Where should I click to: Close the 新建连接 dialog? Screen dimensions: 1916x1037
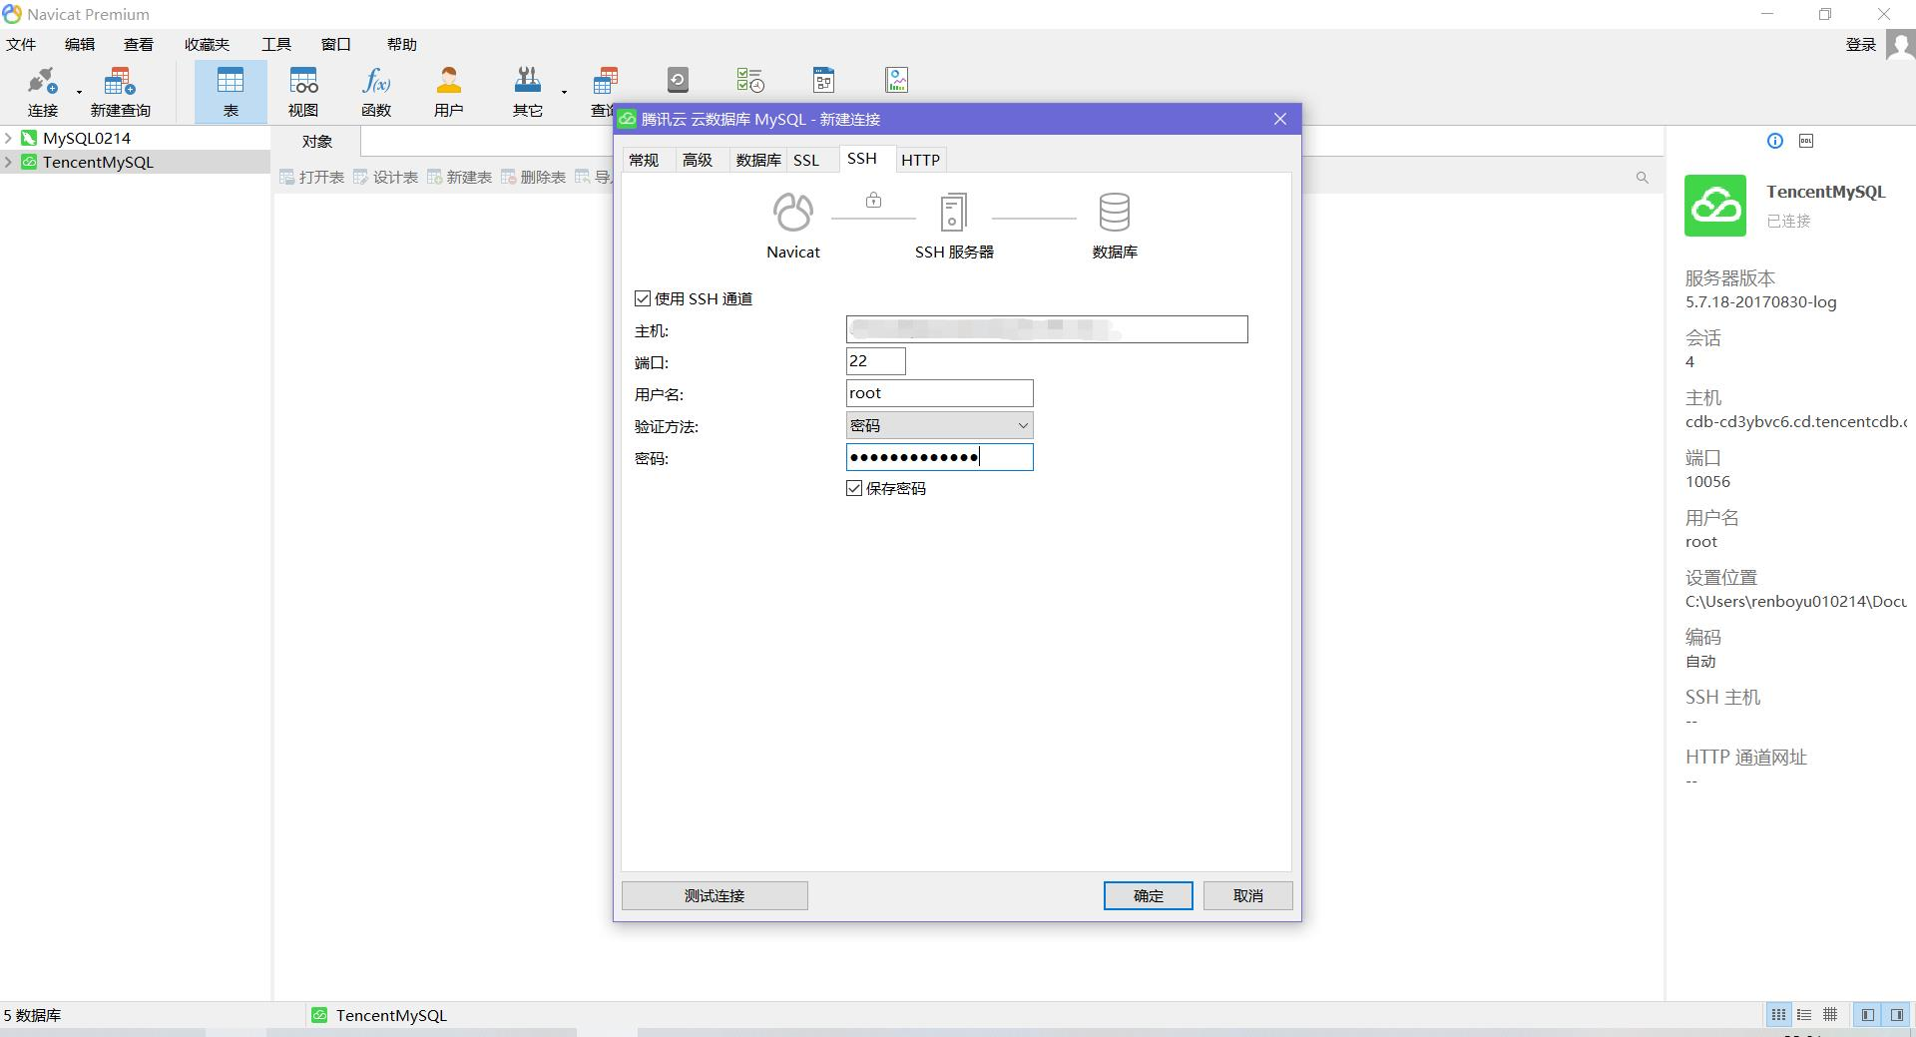[x=1280, y=119]
